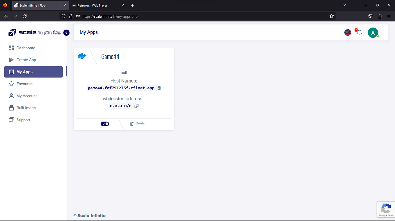The height and width of the screenshot is (221, 395).
Task: Open My Account settings
Action: coord(26,96)
